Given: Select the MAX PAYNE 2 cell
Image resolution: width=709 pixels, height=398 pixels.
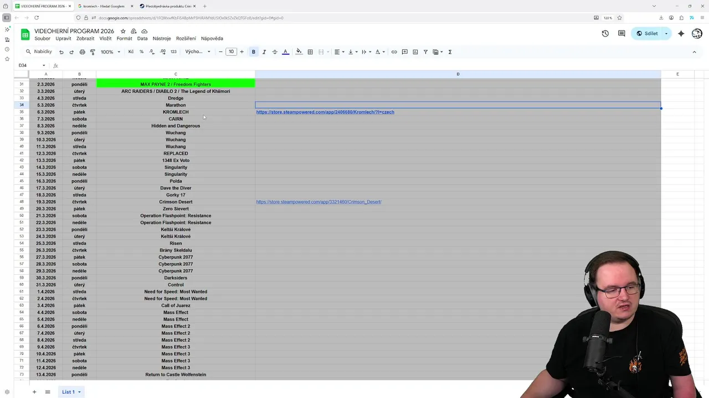Looking at the screenshot, I should 176,84.
